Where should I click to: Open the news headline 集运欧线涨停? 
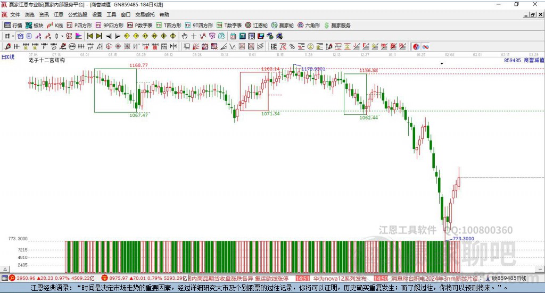click(x=271, y=278)
